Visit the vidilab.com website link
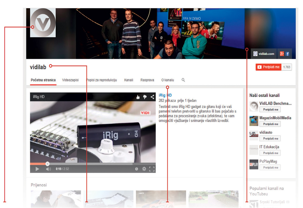 [x=264, y=54]
